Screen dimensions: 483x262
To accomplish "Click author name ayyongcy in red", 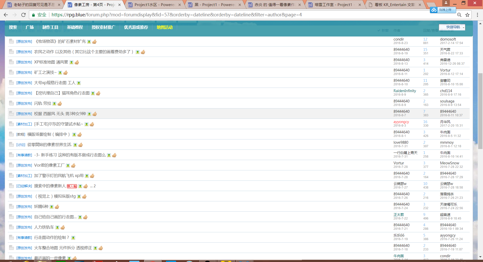I will coord(401,122).
